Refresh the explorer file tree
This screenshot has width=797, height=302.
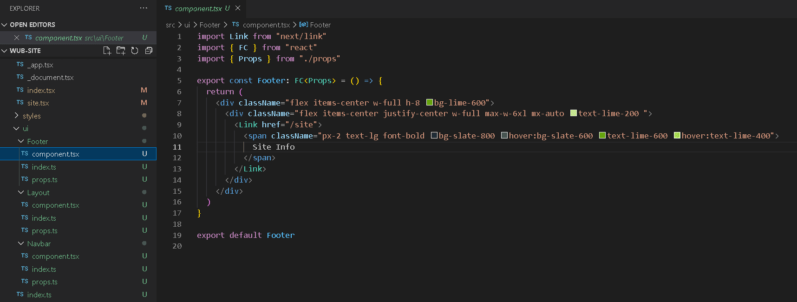click(135, 51)
